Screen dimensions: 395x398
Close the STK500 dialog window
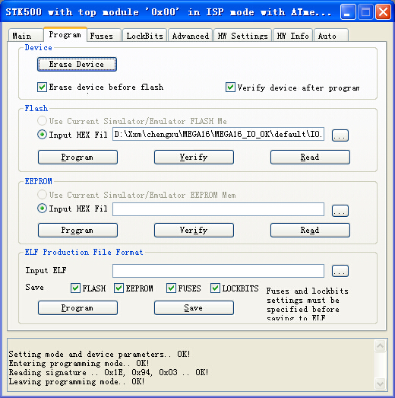pos(383,12)
